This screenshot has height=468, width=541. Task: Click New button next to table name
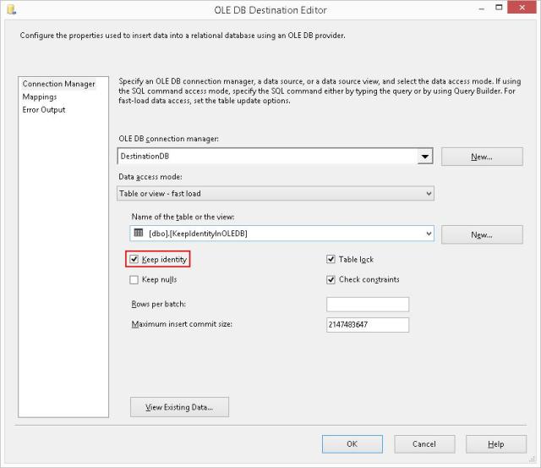481,234
